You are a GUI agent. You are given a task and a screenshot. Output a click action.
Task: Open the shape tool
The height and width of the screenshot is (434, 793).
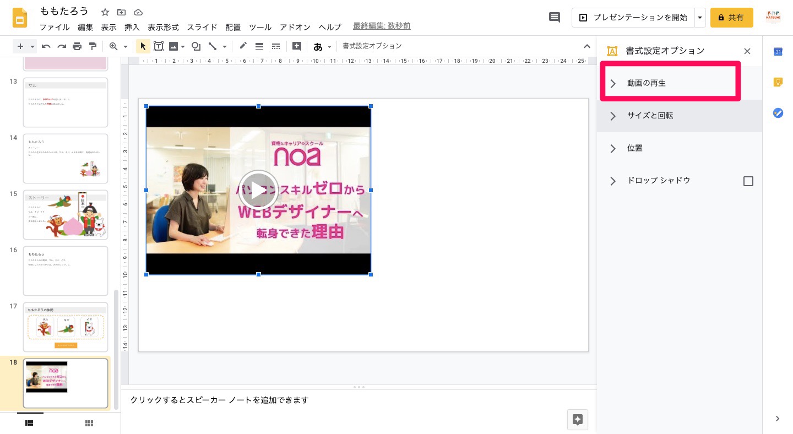click(195, 46)
